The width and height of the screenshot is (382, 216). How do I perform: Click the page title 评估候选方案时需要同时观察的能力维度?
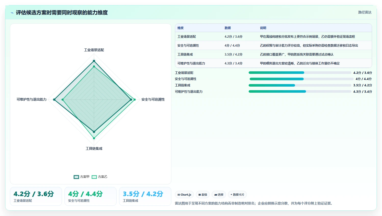(62, 13)
